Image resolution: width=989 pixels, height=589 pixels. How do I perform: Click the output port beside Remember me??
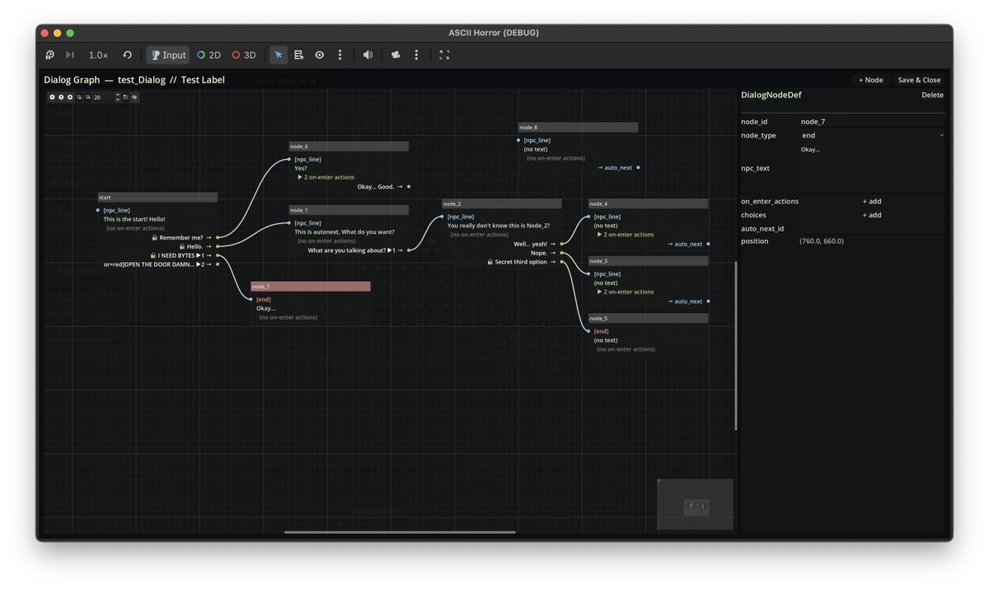coord(218,237)
